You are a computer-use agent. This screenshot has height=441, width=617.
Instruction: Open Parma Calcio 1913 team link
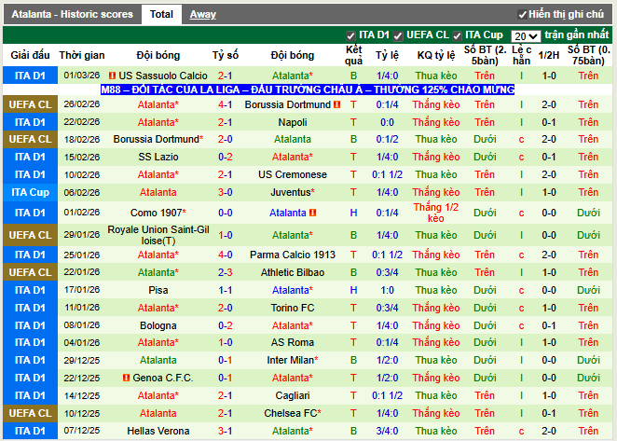coord(293,255)
